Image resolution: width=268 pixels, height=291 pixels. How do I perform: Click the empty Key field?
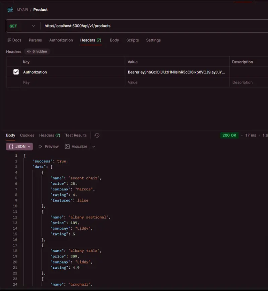pyautogui.click(x=72, y=82)
